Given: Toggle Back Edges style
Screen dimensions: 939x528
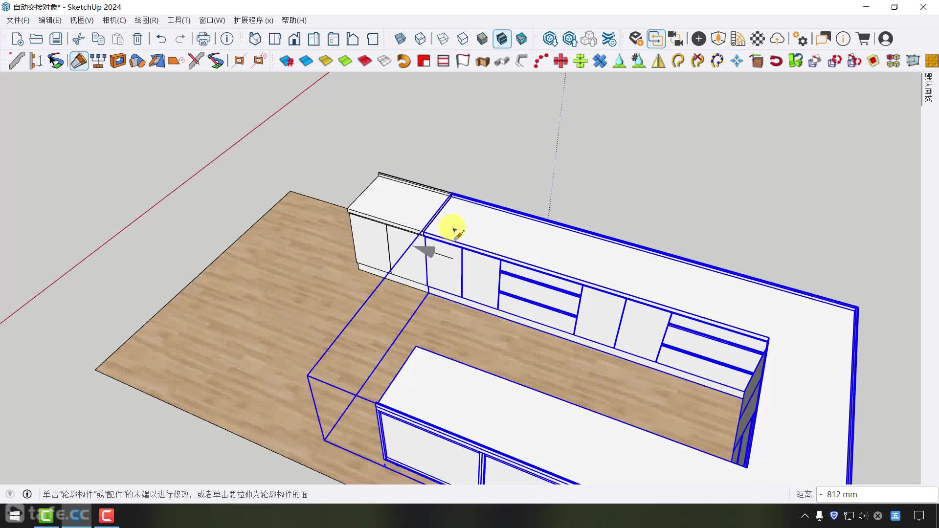Looking at the screenshot, I should point(420,39).
